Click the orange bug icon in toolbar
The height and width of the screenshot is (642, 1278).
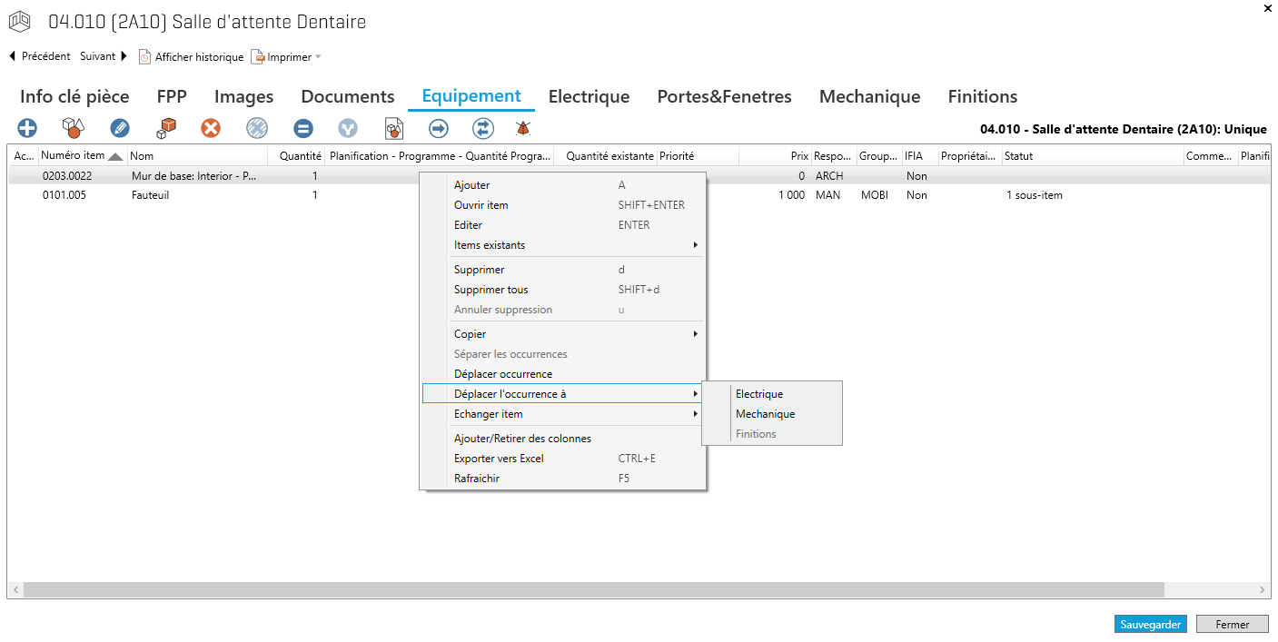pyautogui.click(x=523, y=128)
